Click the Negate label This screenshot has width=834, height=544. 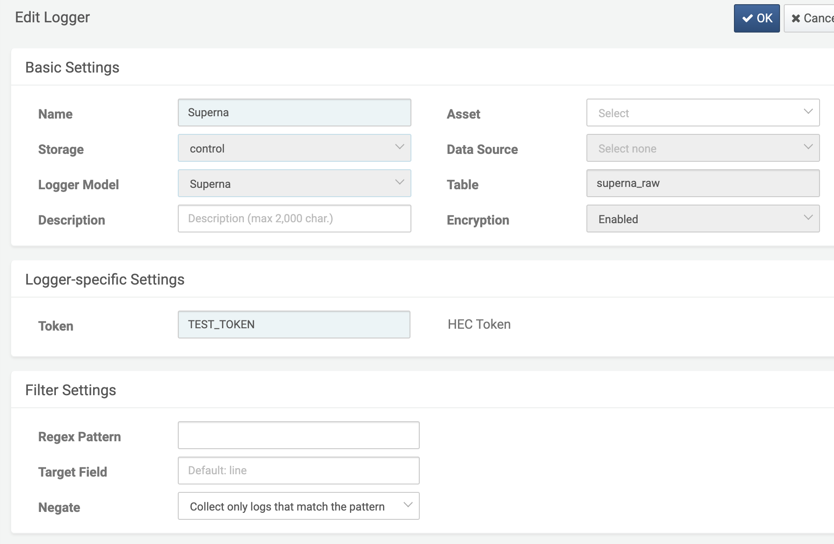click(59, 507)
